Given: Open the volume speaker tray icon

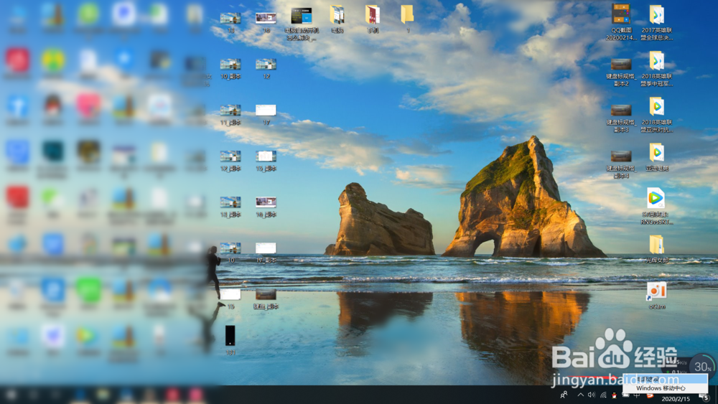Looking at the screenshot, I should click(x=592, y=395).
